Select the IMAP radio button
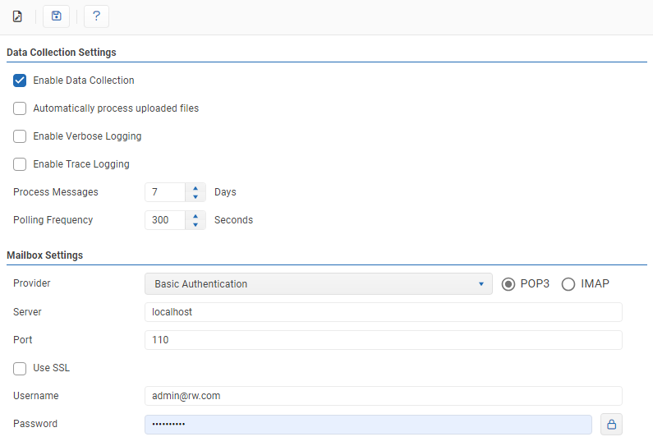The width and height of the screenshot is (653, 446). [568, 284]
